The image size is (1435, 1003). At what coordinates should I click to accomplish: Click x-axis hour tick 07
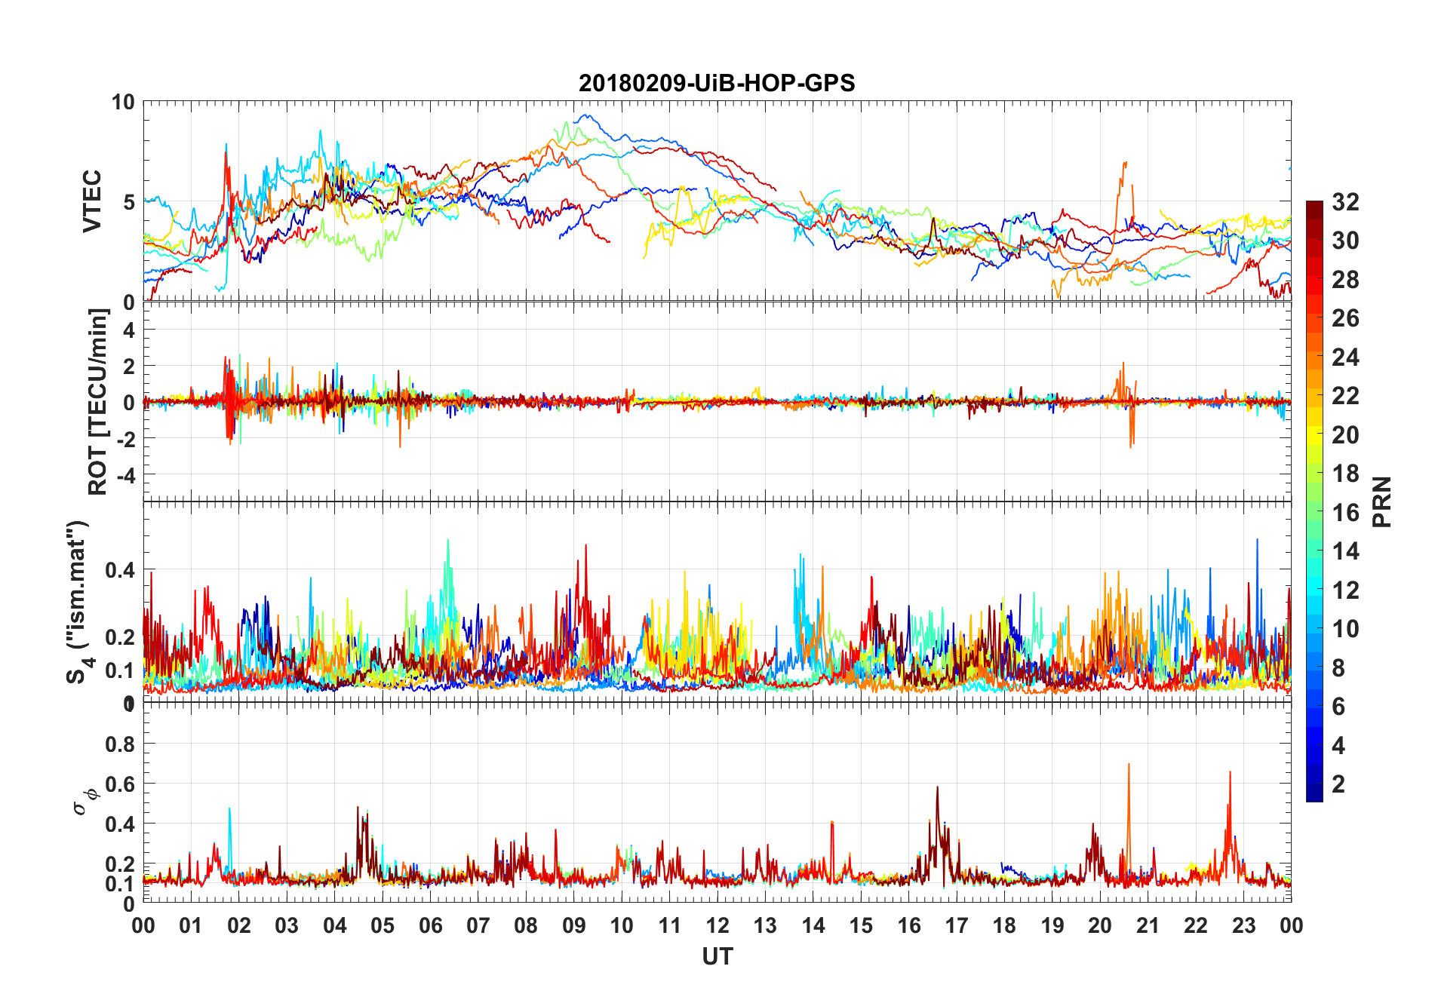(x=478, y=926)
